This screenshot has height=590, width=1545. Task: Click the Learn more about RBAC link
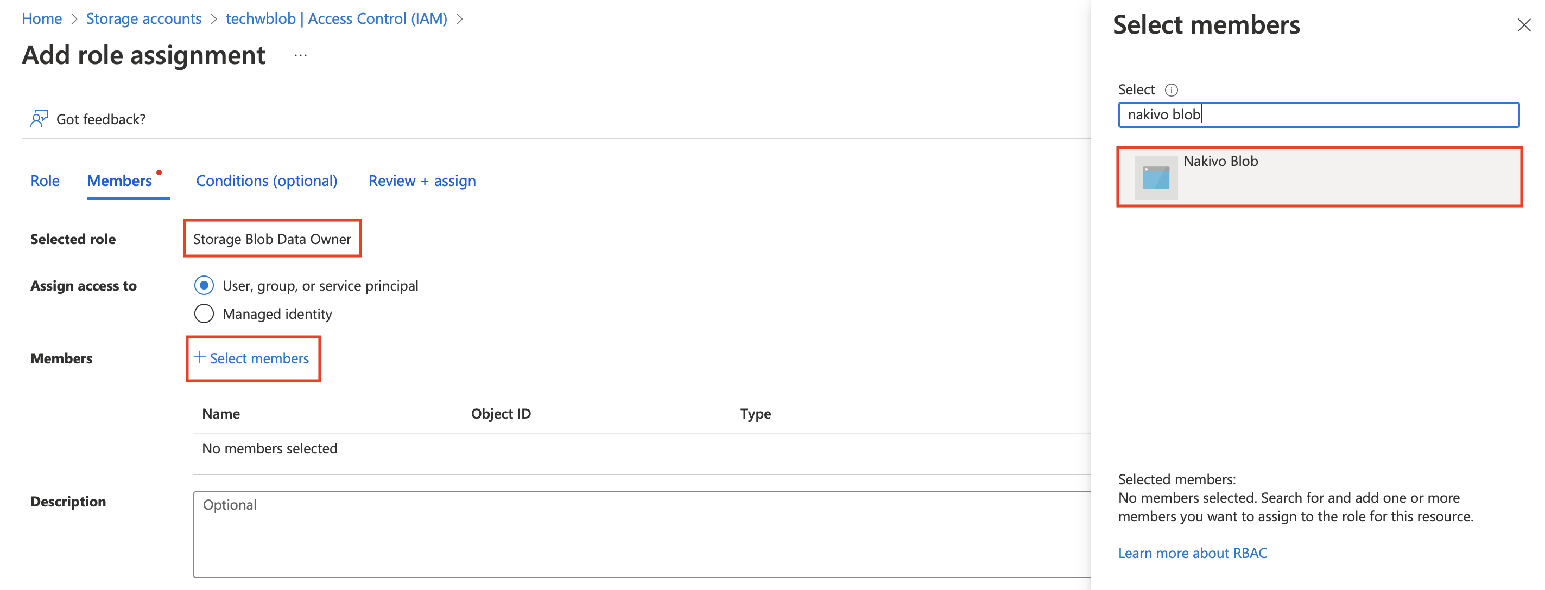(1192, 553)
